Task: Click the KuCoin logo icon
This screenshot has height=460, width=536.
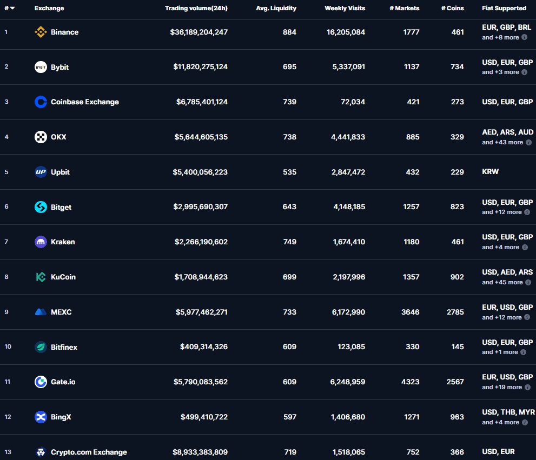Action: (x=41, y=277)
